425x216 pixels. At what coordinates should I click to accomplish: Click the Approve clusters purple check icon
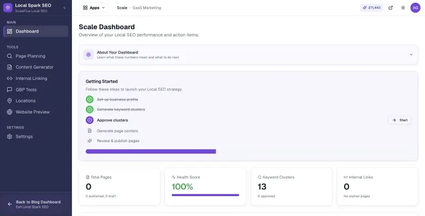(x=90, y=120)
